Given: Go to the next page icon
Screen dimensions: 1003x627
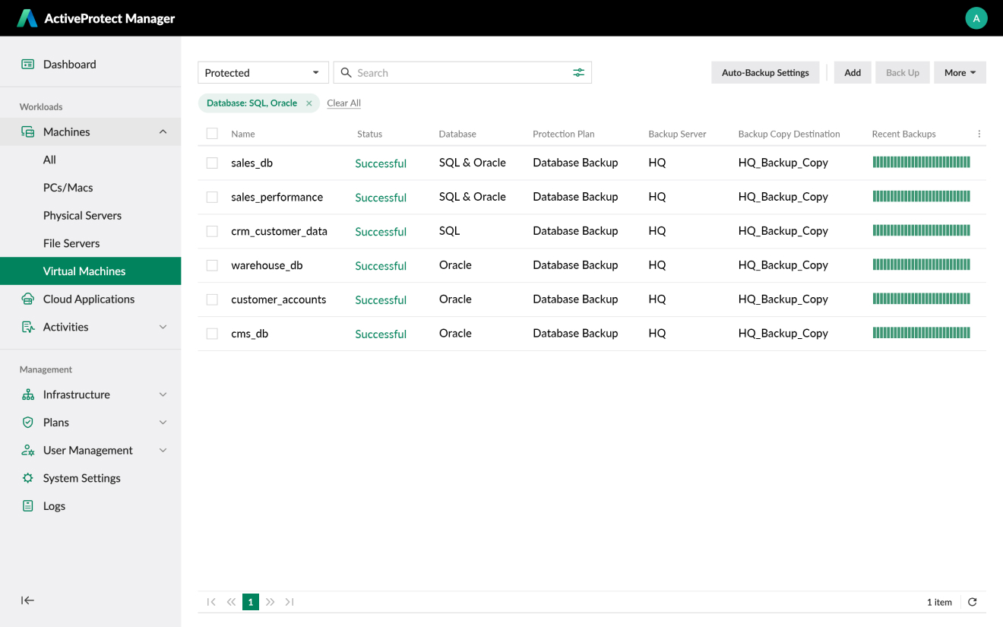Looking at the screenshot, I should [270, 602].
